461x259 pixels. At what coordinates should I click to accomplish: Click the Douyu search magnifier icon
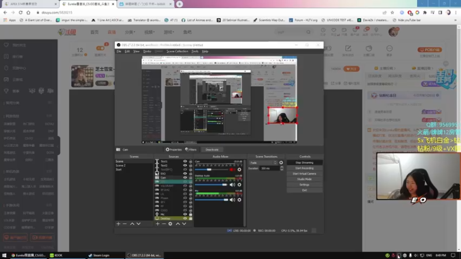point(308,32)
